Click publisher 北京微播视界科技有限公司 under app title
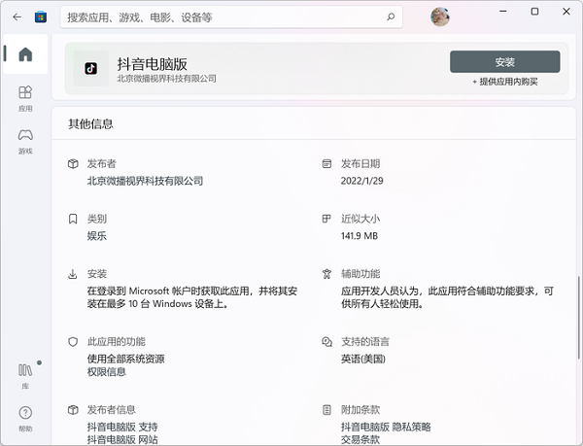Viewport: 583px width, 446px height. click(x=166, y=79)
